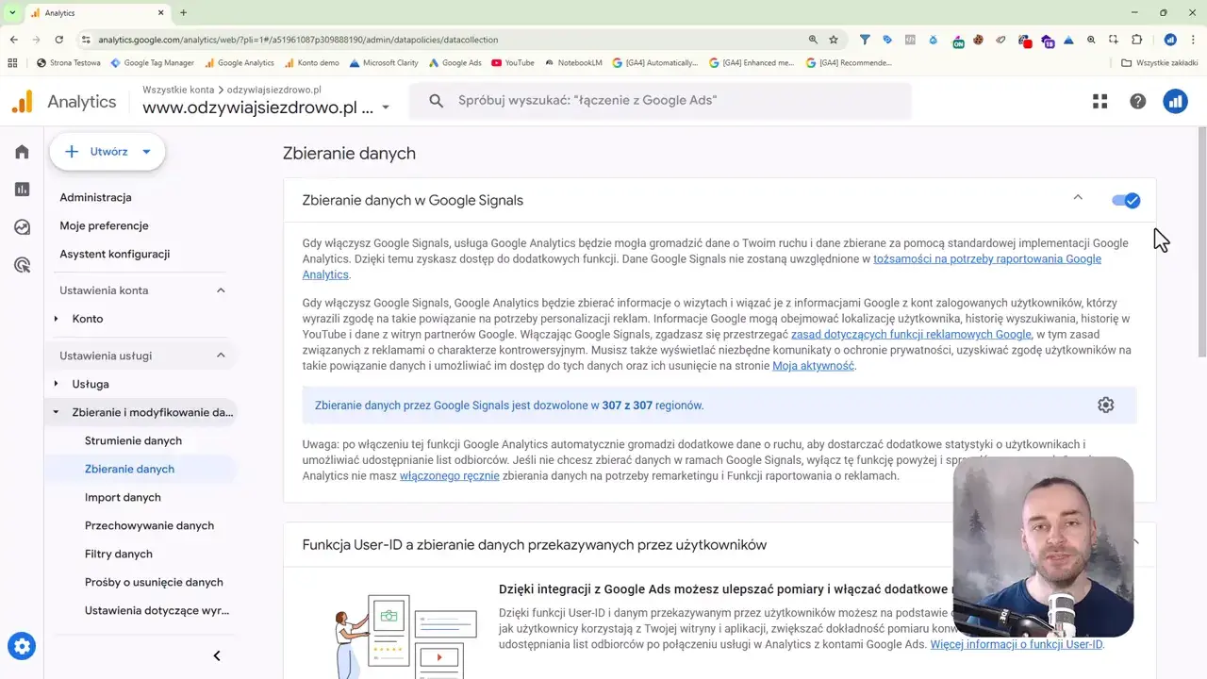Click the Google Signals regions settings gear
Image resolution: width=1207 pixels, height=679 pixels.
click(x=1105, y=405)
